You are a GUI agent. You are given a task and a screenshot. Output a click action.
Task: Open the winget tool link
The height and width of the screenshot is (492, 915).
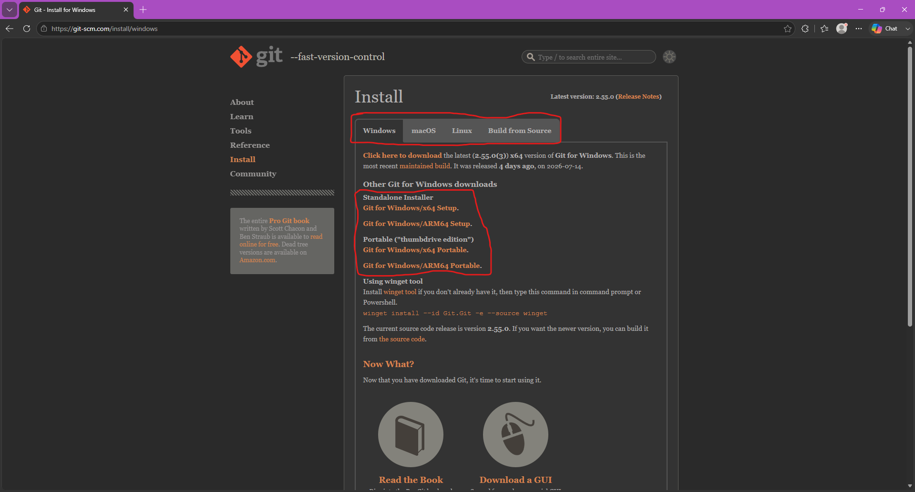tap(400, 292)
